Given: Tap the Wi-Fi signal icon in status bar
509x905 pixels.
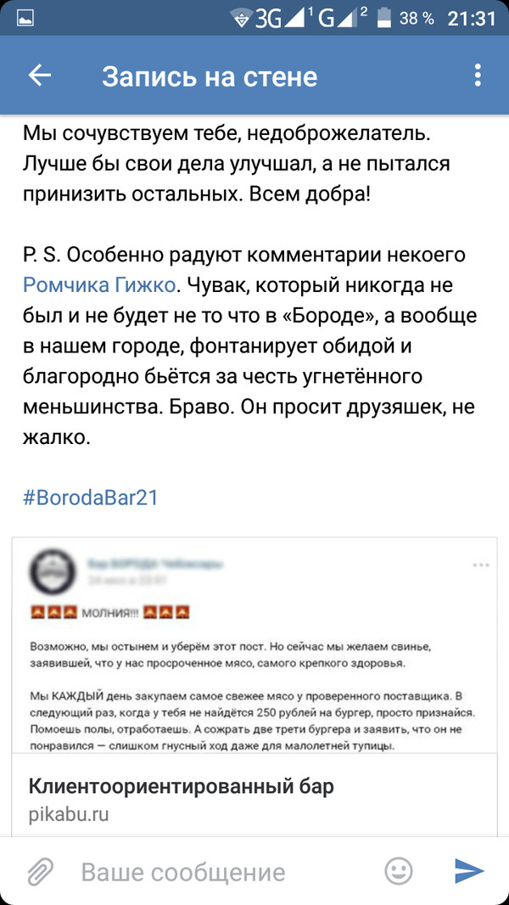Looking at the screenshot, I should coord(241,18).
